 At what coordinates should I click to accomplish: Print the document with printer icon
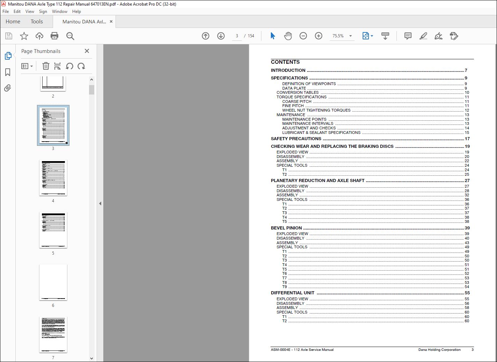[x=54, y=36]
